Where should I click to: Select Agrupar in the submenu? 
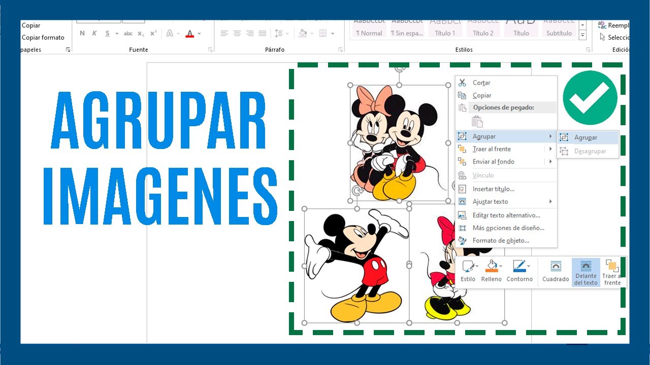pos(588,137)
